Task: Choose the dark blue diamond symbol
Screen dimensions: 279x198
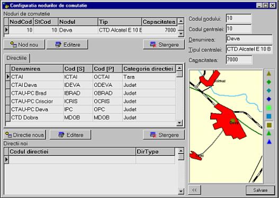Action: [269, 99]
